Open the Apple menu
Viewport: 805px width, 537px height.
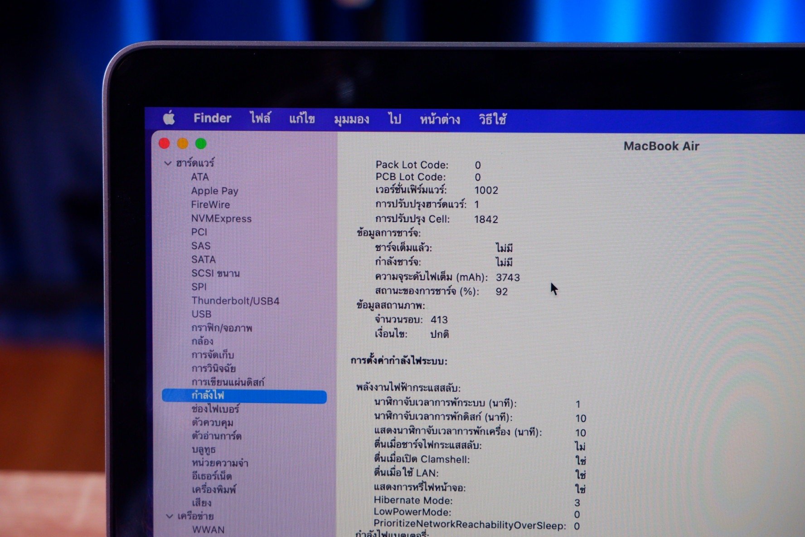coord(169,118)
